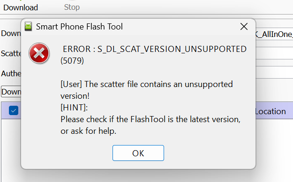293x182 pixels.
Task: Click the Download-Agent label
Action: click(11, 34)
